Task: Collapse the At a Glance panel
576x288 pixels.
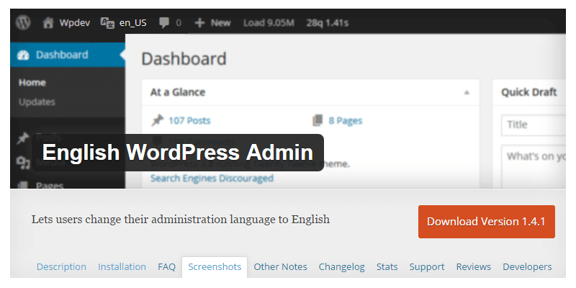Action: [466, 92]
